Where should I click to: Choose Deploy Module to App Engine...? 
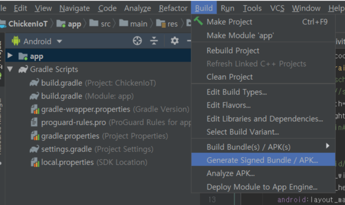263,187
